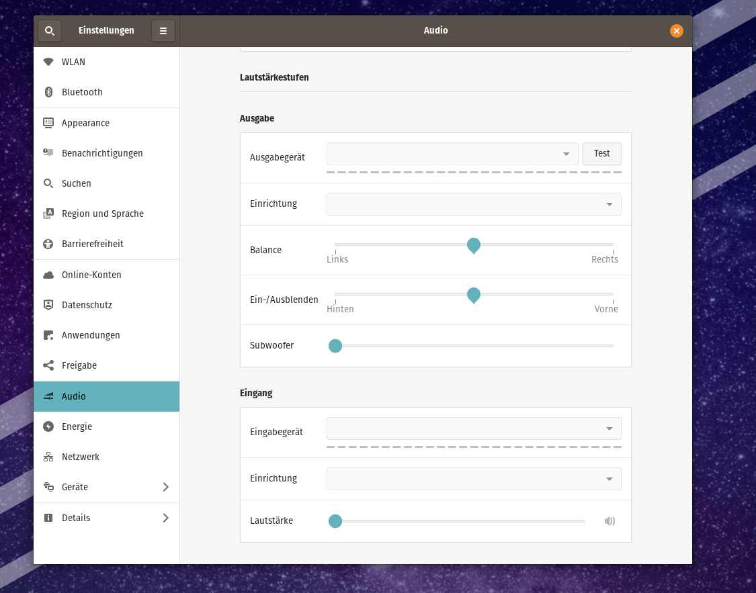
Task: Open the input Einrichtung dropdown
Action: tap(474, 479)
